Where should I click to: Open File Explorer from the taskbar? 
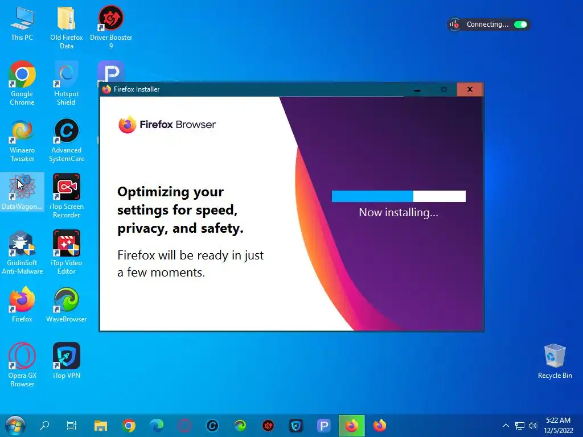pos(100,426)
